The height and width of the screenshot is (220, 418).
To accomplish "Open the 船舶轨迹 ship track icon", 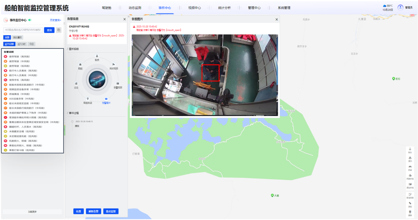I will pyautogui.click(x=88, y=99).
